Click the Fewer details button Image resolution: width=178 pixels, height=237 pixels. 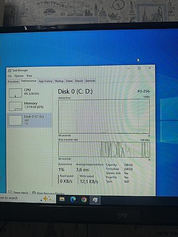pos(18,192)
